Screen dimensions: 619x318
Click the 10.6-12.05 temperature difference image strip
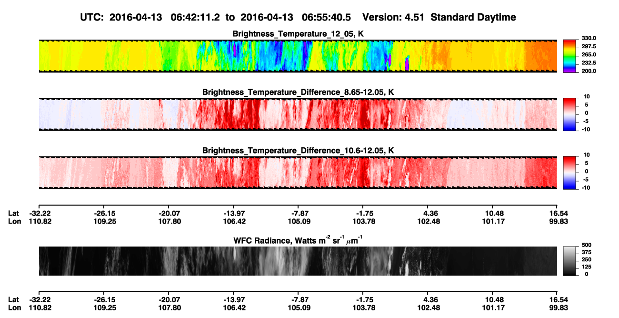coord(298,172)
